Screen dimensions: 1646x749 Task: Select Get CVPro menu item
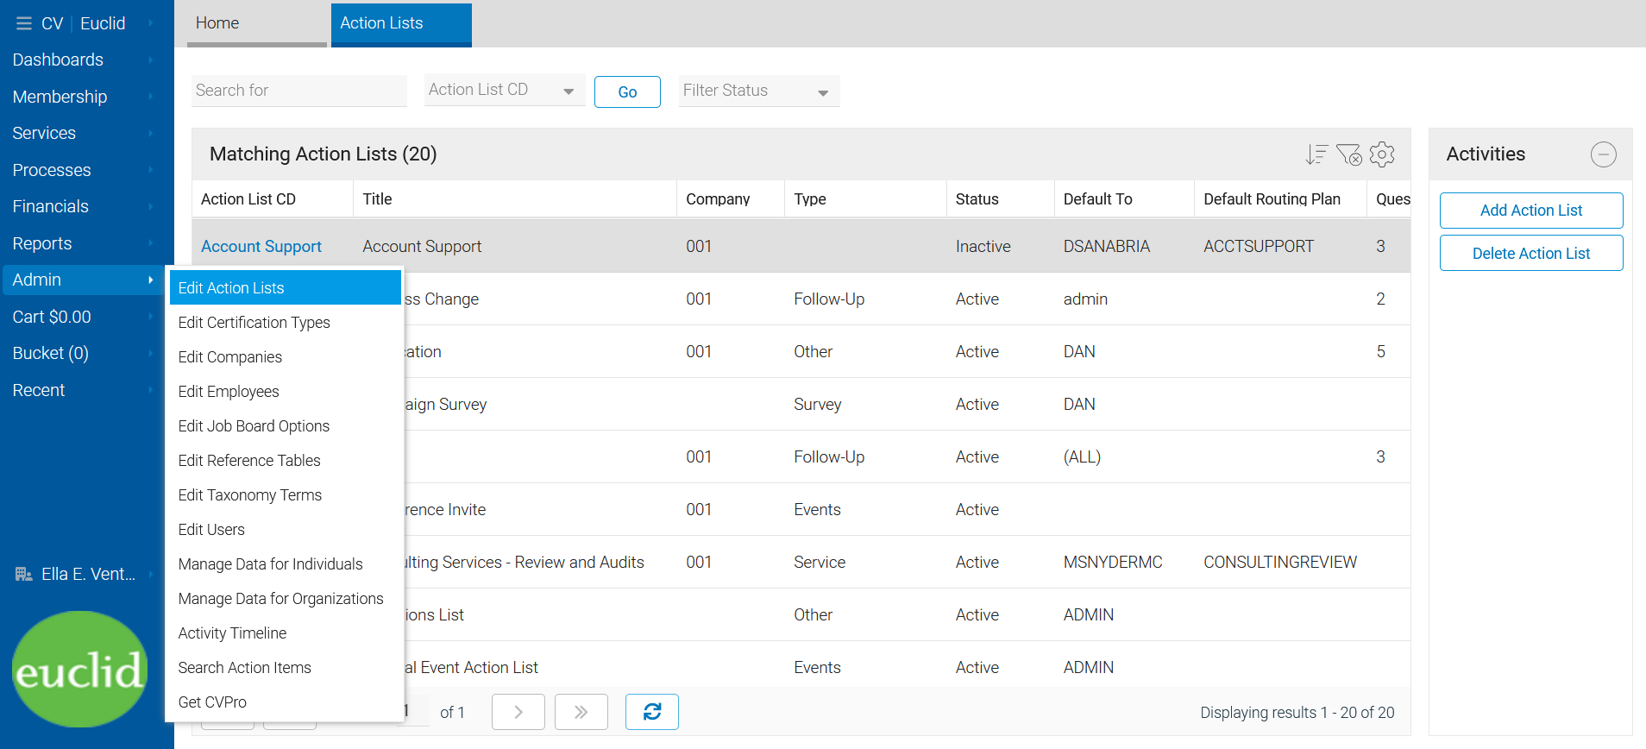pyautogui.click(x=285, y=702)
